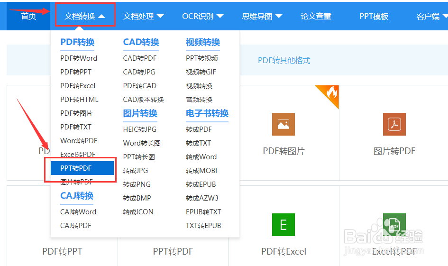Choose 转成BMP image conversion
Image resolution: width=448 pixels, height=266 pixels.
click(137, 198)
